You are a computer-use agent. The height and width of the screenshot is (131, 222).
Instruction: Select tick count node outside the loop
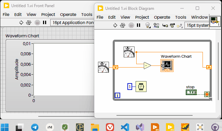tap(103, 67)
